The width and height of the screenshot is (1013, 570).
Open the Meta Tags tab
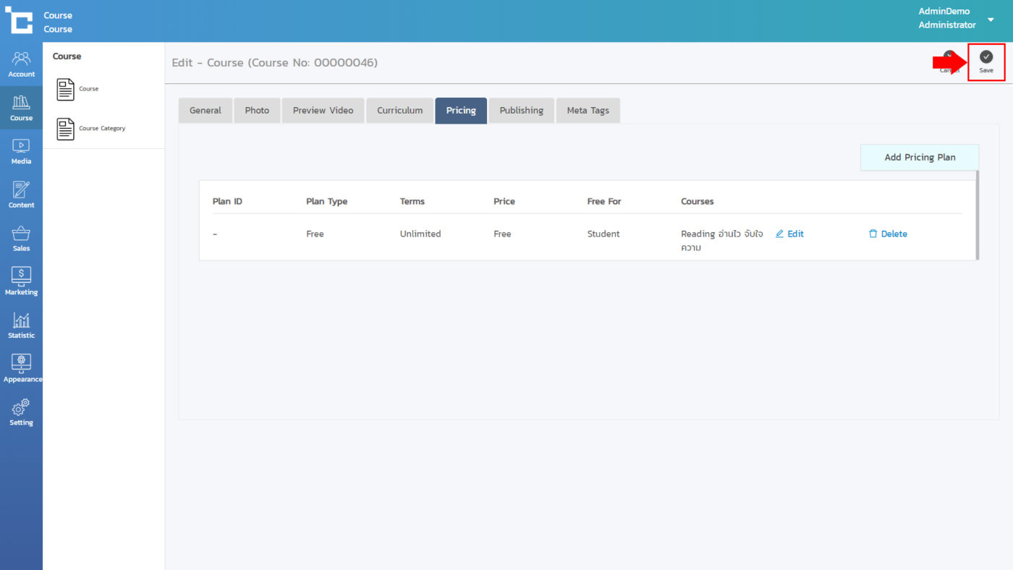pyautogui.click(x=588, y=111)
